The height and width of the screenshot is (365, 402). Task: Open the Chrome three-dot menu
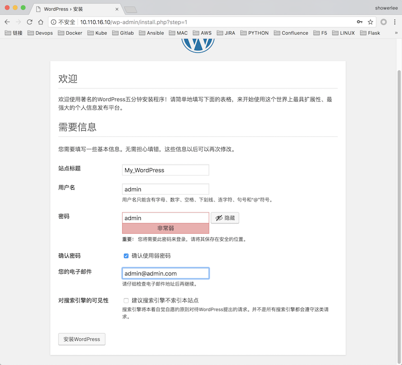point(394,22)
